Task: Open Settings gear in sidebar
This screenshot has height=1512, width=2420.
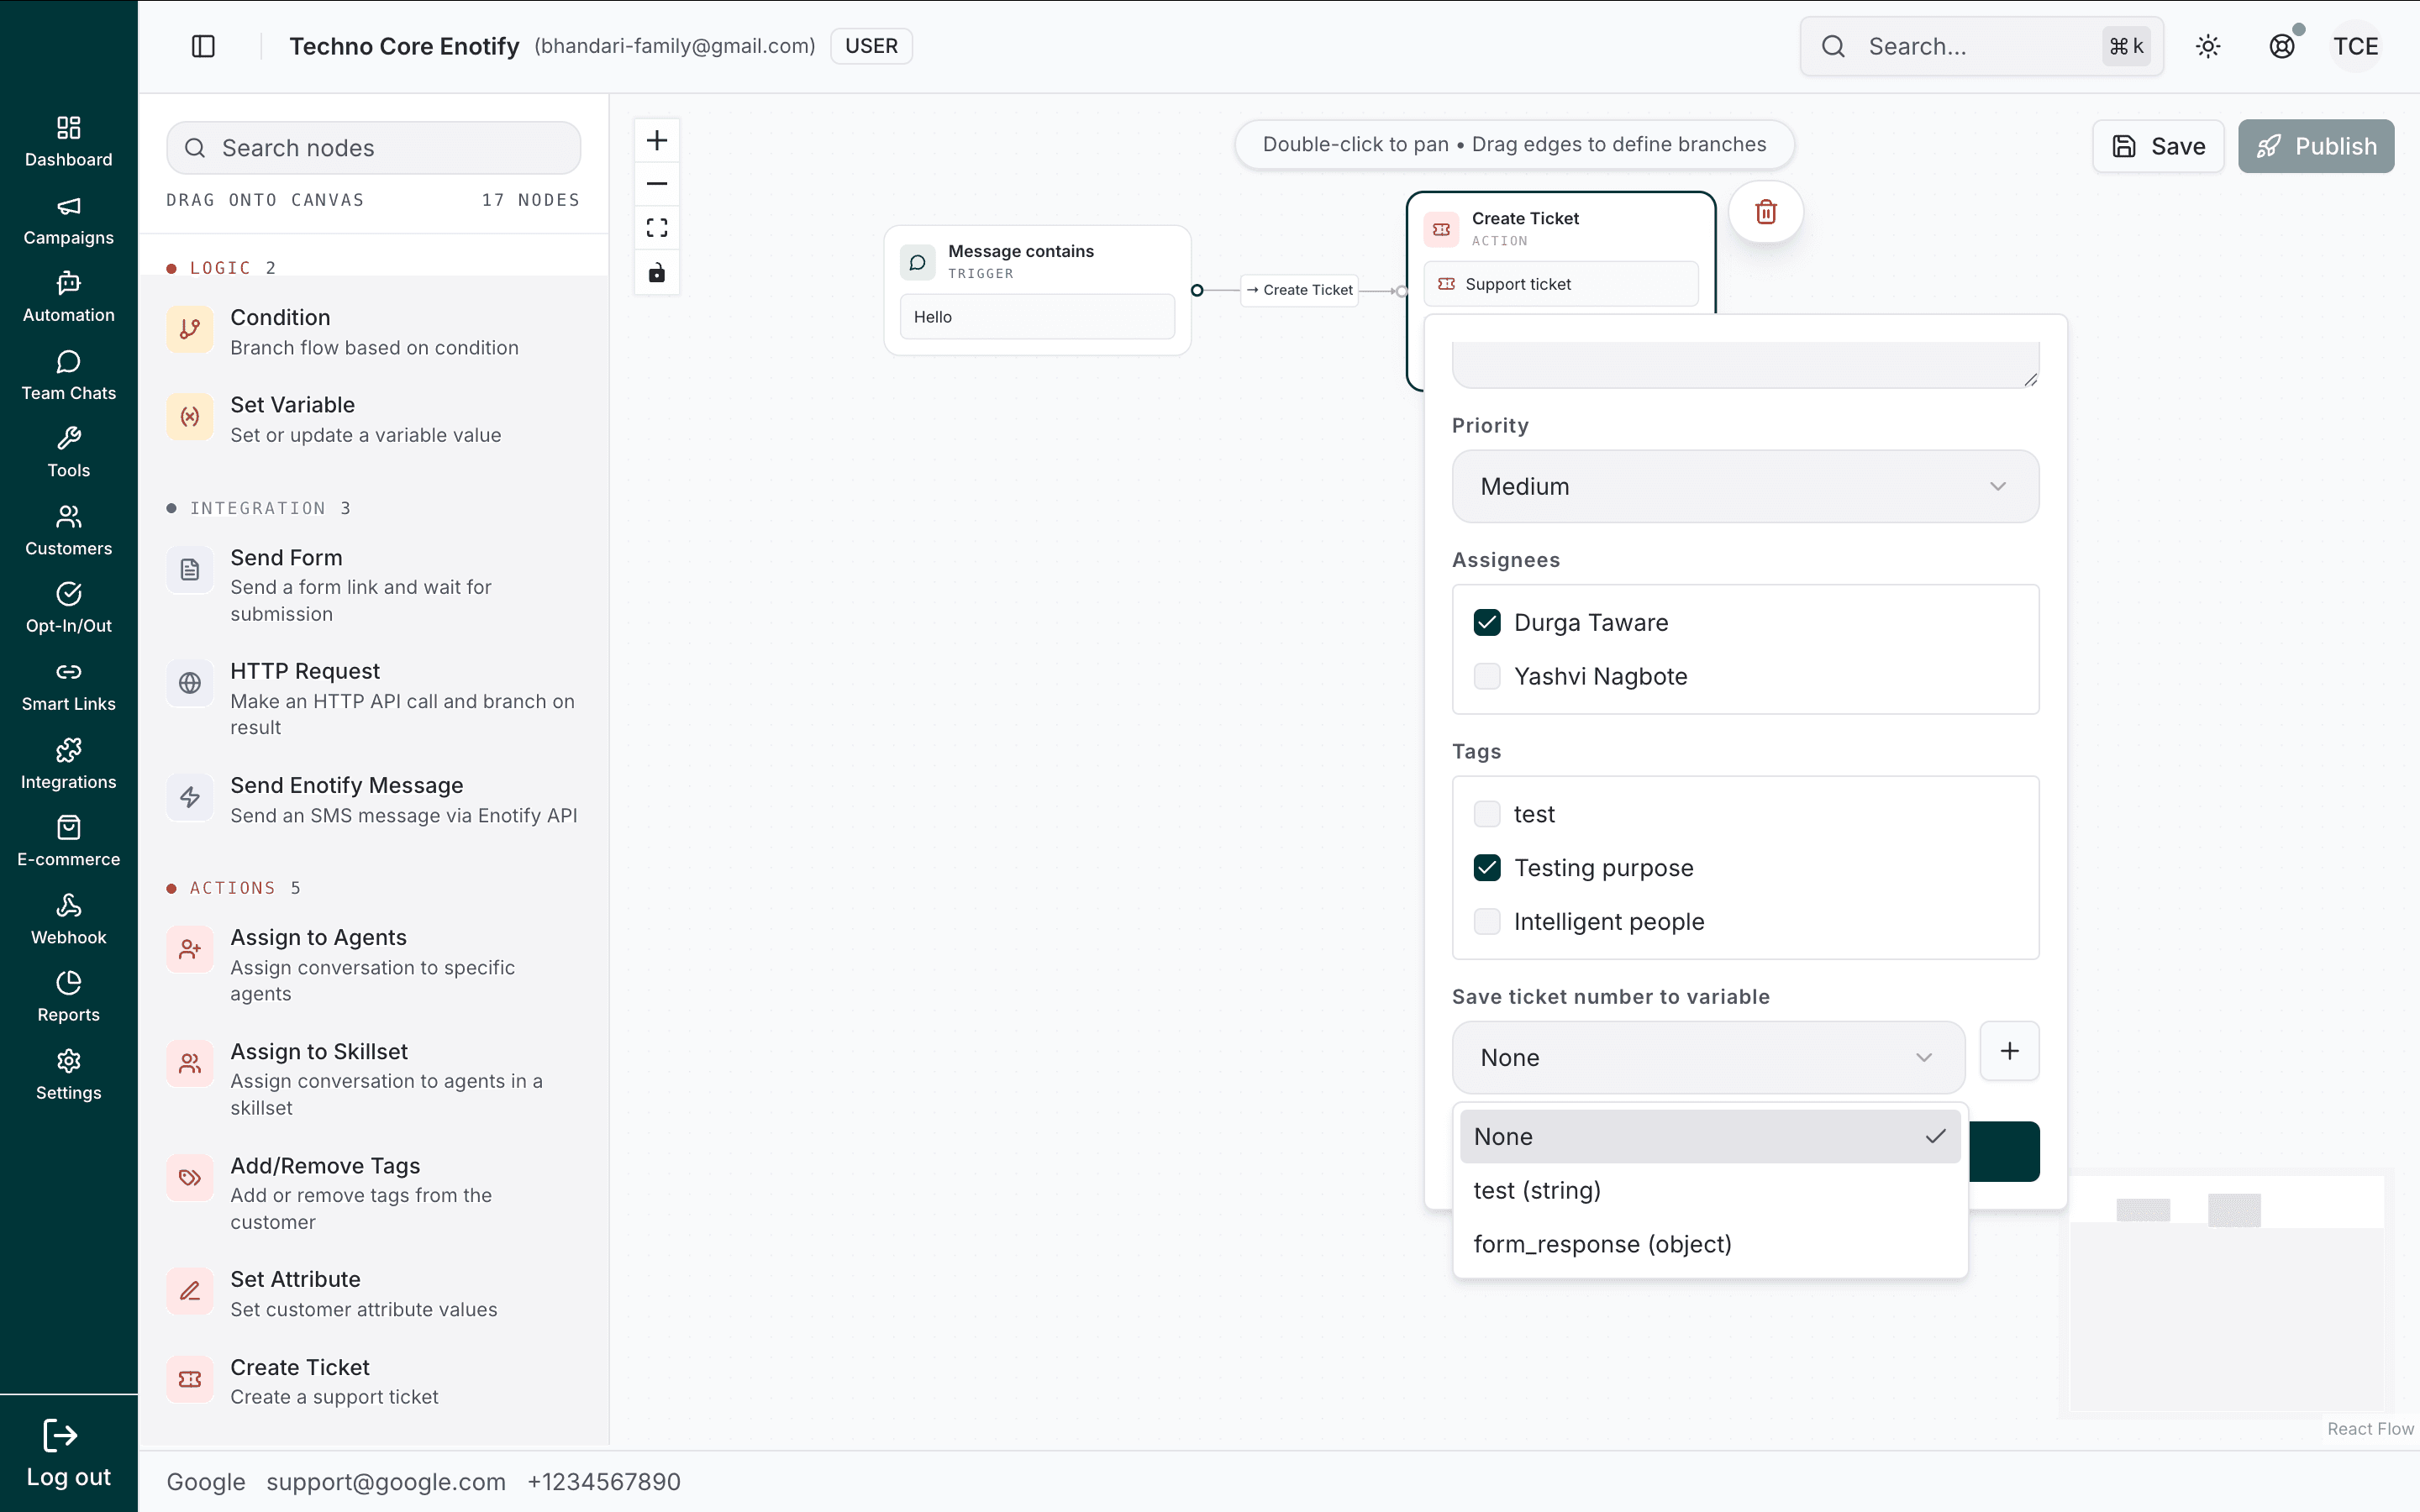Action: click(68, 1060)
